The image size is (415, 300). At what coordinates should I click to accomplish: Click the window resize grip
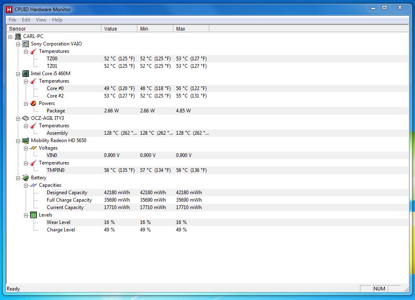click(406, 289)
